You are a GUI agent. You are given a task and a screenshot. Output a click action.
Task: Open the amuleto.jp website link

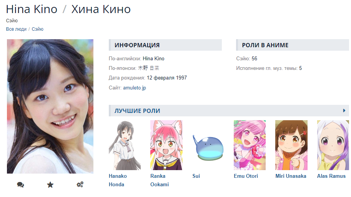[134, 88]
